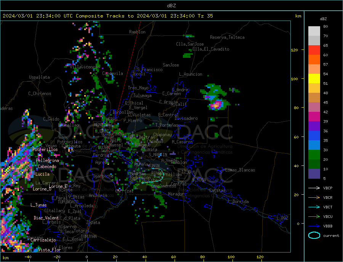Click the upper Ramblon label near the top
This screenshot has height=262, width=343.
point(137,32)
